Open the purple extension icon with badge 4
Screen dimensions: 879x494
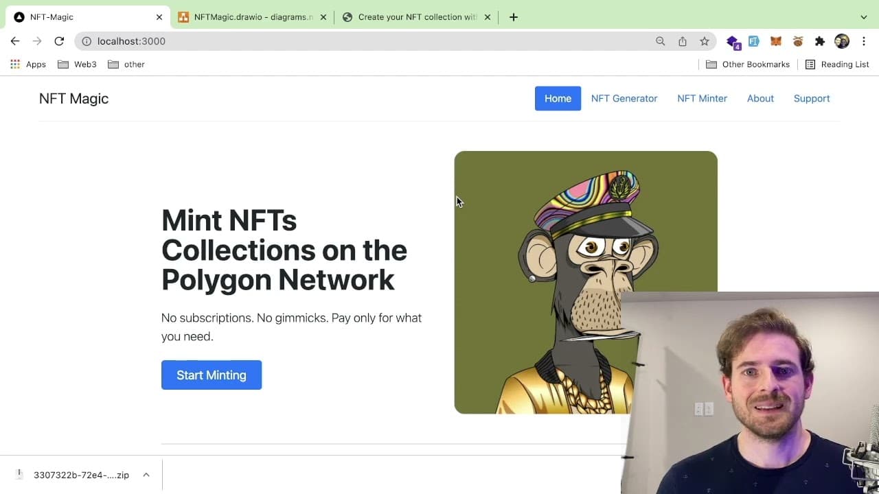point(733,42)
